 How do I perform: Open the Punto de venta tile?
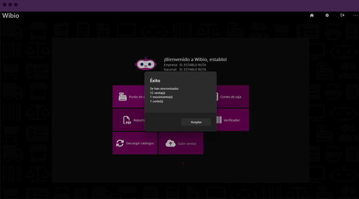[129, 96]
